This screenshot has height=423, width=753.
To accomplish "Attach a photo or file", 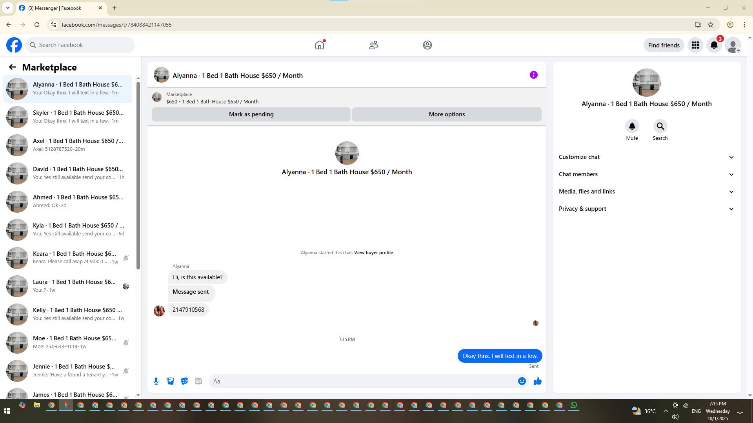I will 170,381.
